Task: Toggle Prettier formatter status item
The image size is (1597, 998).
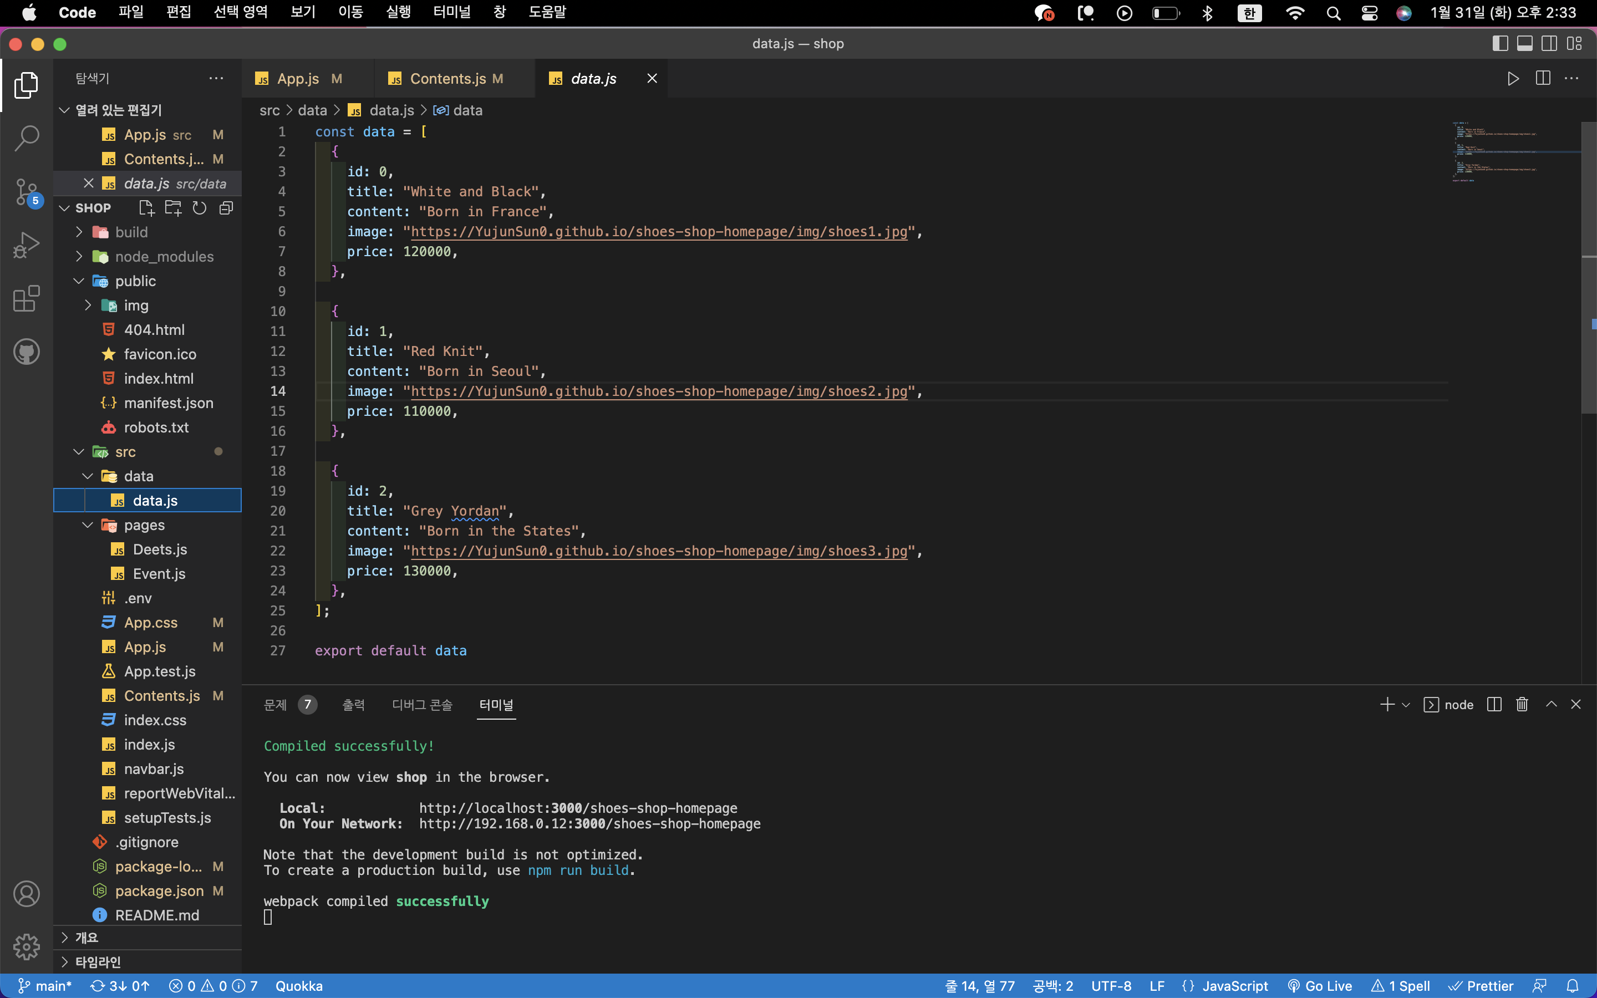Action: (x=1480, y=985)
